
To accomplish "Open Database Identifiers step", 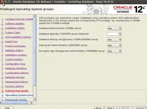I will point(16,68).
